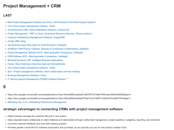The image size is (174, 130).
Task: Open 'Microsoft Dynamics 365: Intelligent Business Applications' link
Action: pyautogui.click(x=35, y=60)
